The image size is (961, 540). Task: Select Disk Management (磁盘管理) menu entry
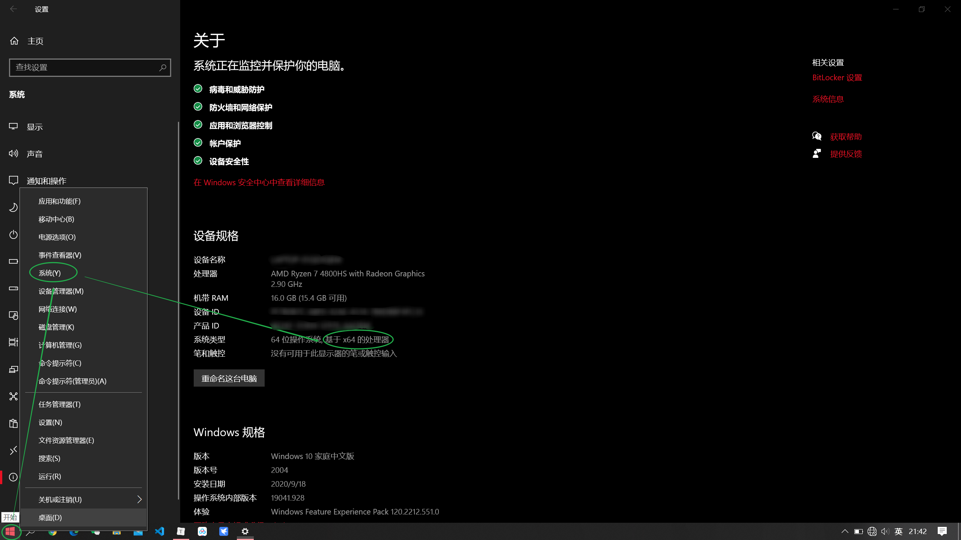pyautogui.click(x=83, y=327)
